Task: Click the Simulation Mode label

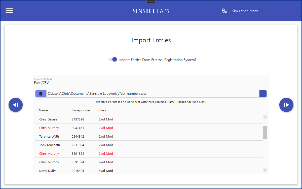Action: tap(245, 11)
